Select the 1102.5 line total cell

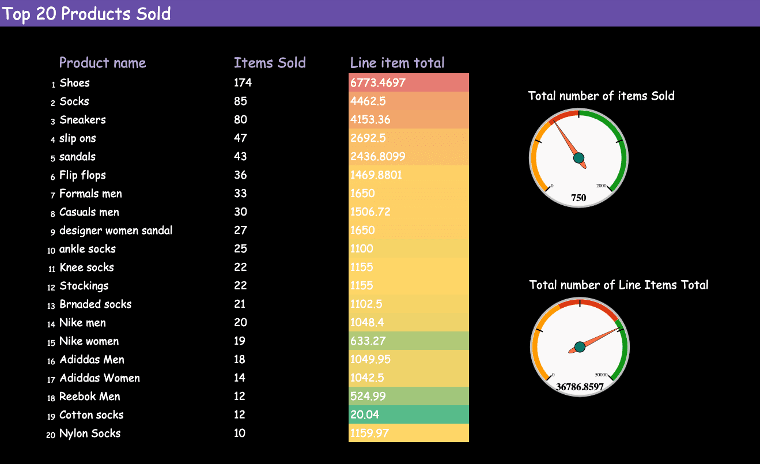pyautogui.click(x=409, y=304)
